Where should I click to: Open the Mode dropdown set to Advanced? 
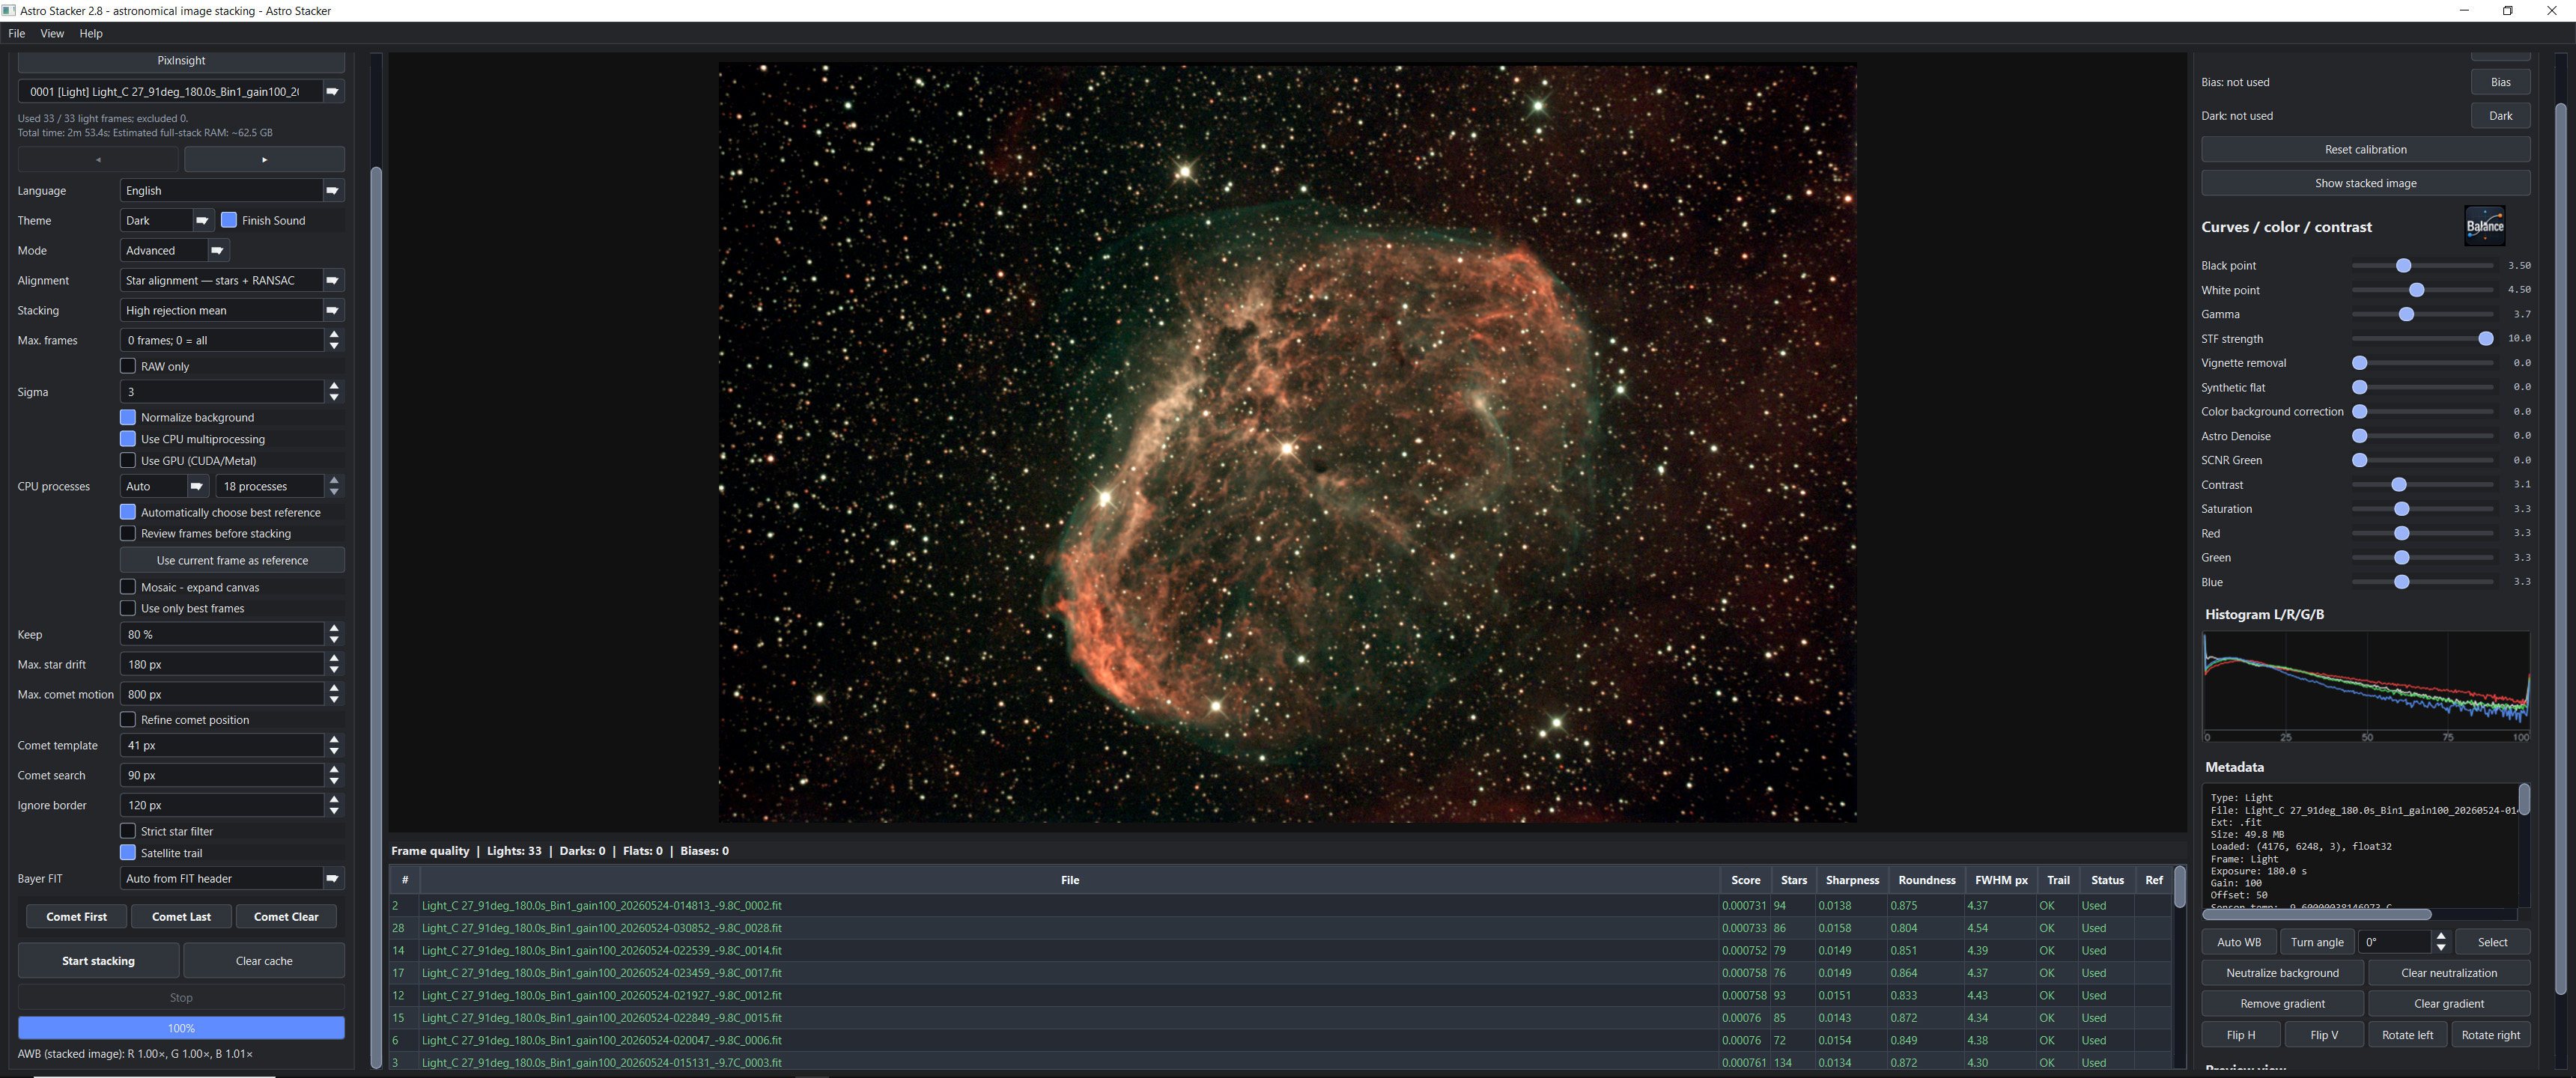[175, 251]
